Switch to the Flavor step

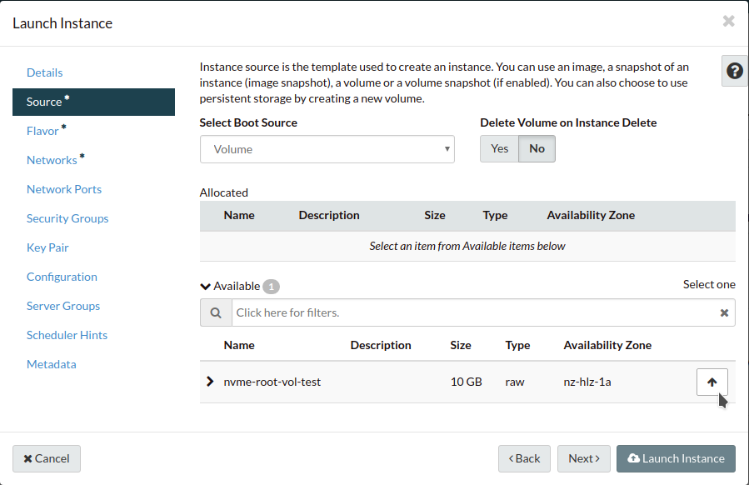coord(42,131)
